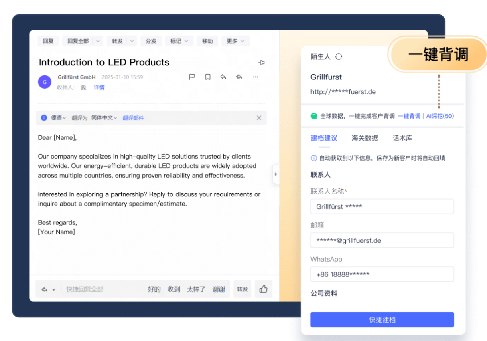Image resolution: width=487 pixels, height=341 pixels.
Task: Click the subject Introduction to LED Products
Action: pyautogui.click(x=104, y=62)
